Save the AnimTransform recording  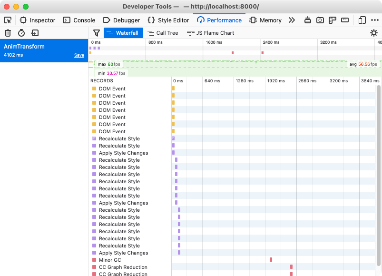click(x=79, y=55)
